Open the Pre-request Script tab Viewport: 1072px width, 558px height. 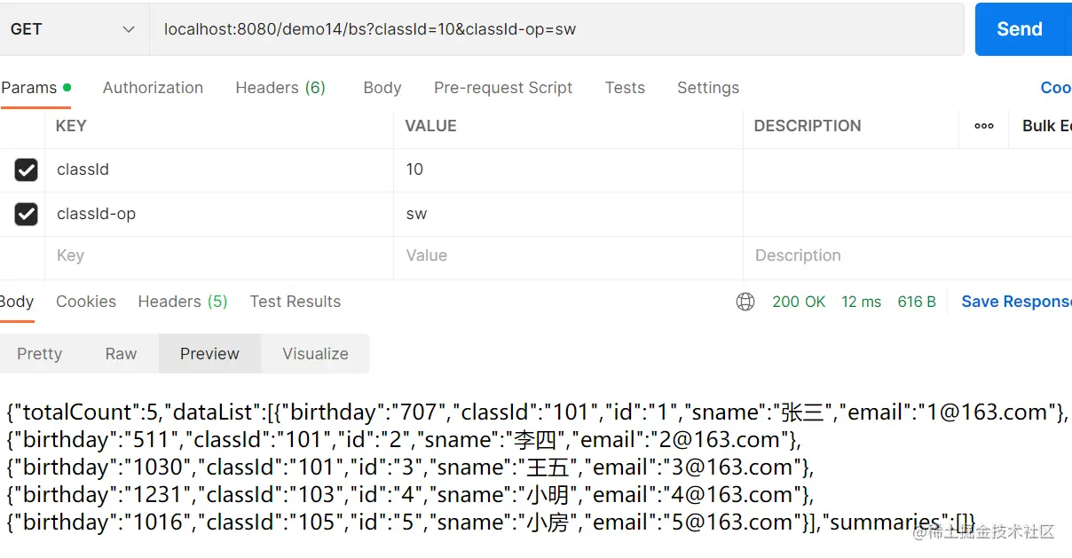503,88
